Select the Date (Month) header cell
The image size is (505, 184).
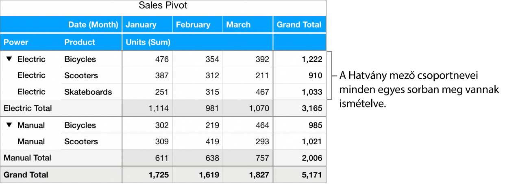click(x=93, y=25)
